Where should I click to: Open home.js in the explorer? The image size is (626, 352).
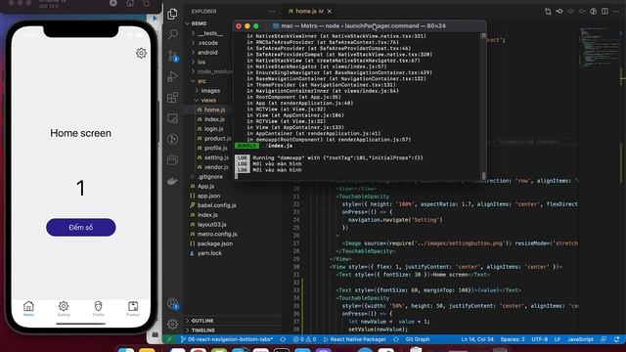[214, 110]
